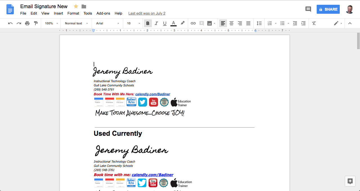Click the vertical scrollbar thumb

pos(358,41)
